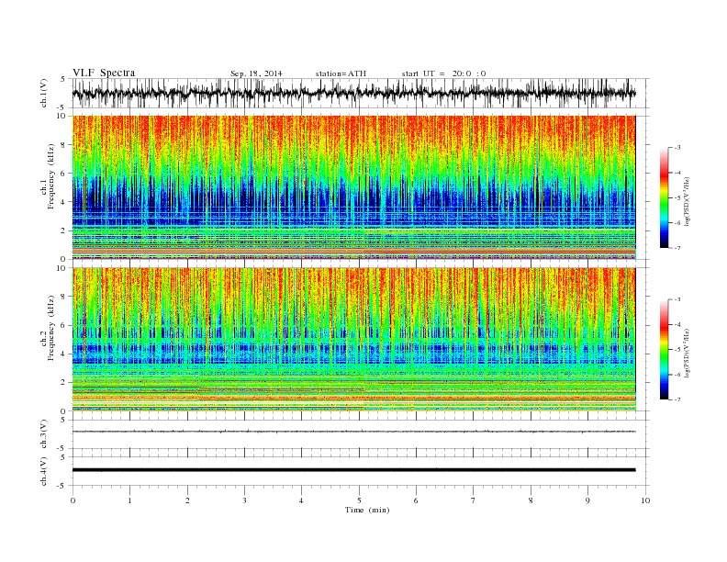This screenshot has width=727, height=562.
Task: Click inside the ch.1 spectrogram panel
Action: [353, 187]
